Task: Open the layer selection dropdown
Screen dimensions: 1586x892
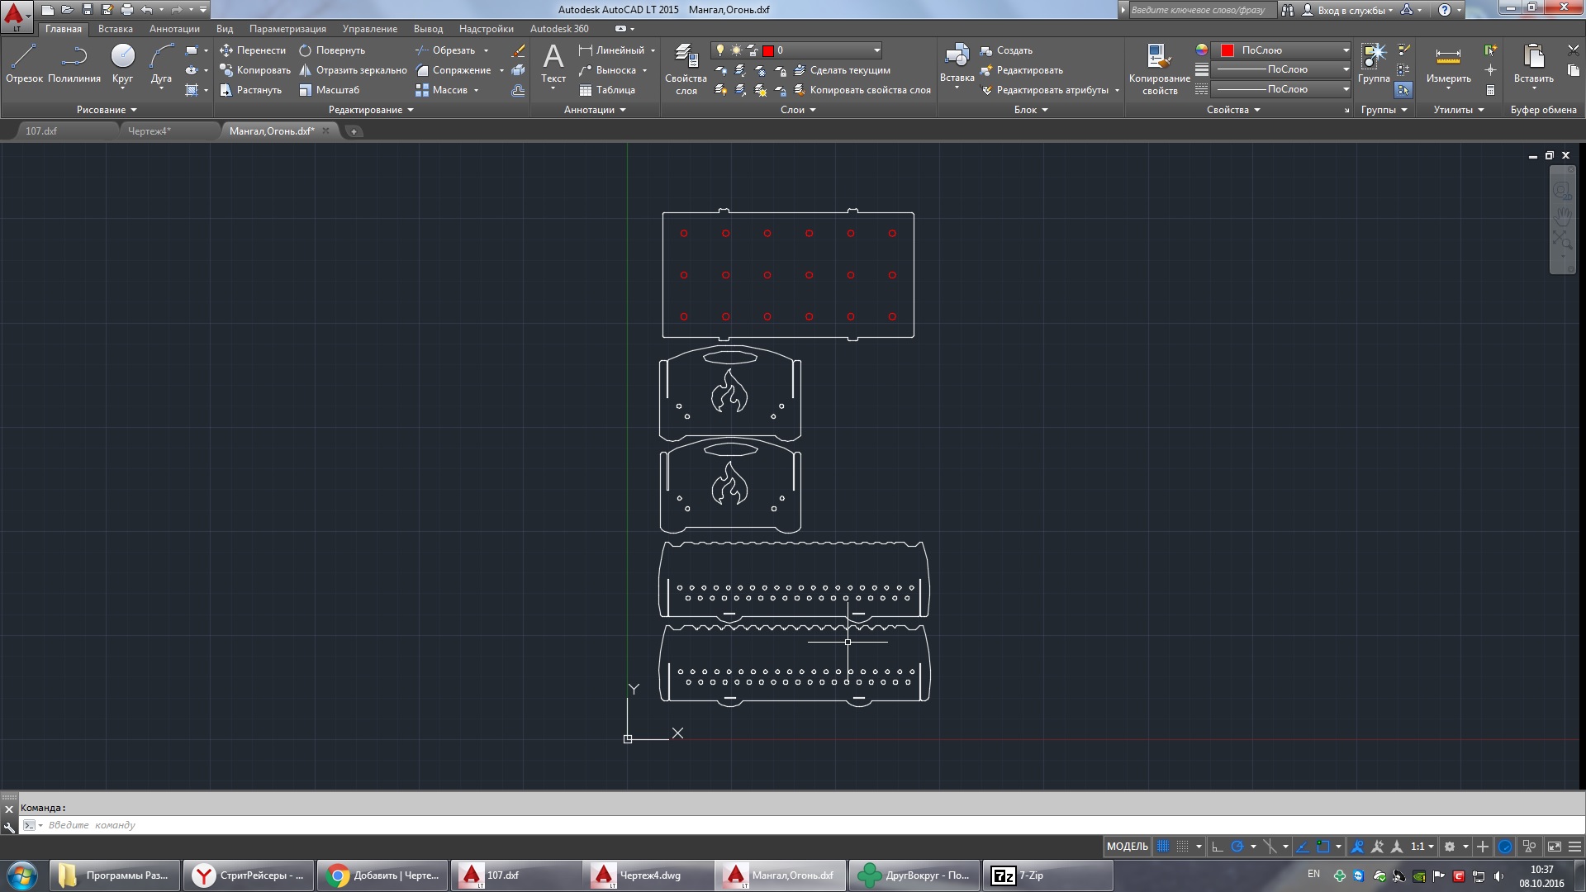Action: (x=877, y=50)
